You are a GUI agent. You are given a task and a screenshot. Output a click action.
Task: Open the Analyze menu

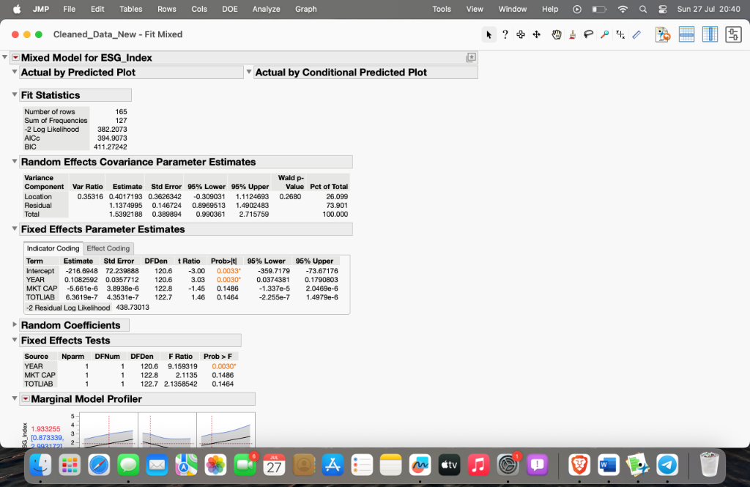coord(266,9)
